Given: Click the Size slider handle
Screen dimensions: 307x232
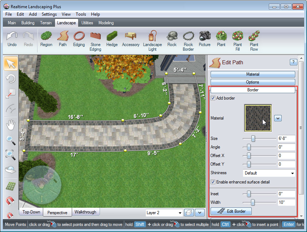Looking at the screenshot, I should click(x=253, y=138).
